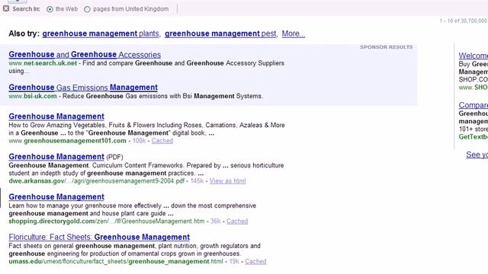The width and height of the screenshot is (488, 274).
Task: Open the directorygold 'Greenhouse Management' result
Action: [56, 196]
